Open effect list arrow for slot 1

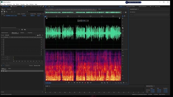click(x=41, y=39)
